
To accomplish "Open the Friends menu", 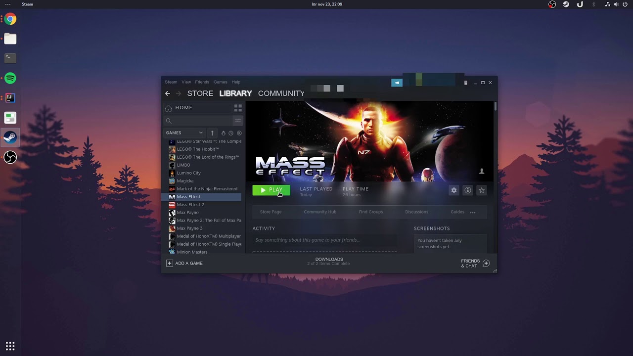I will [x=202, y=82].
